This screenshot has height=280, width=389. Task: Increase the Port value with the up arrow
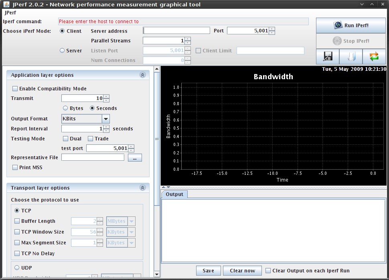(272, 29)
